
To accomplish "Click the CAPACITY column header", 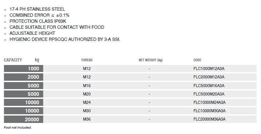I will tap(13, 60).
